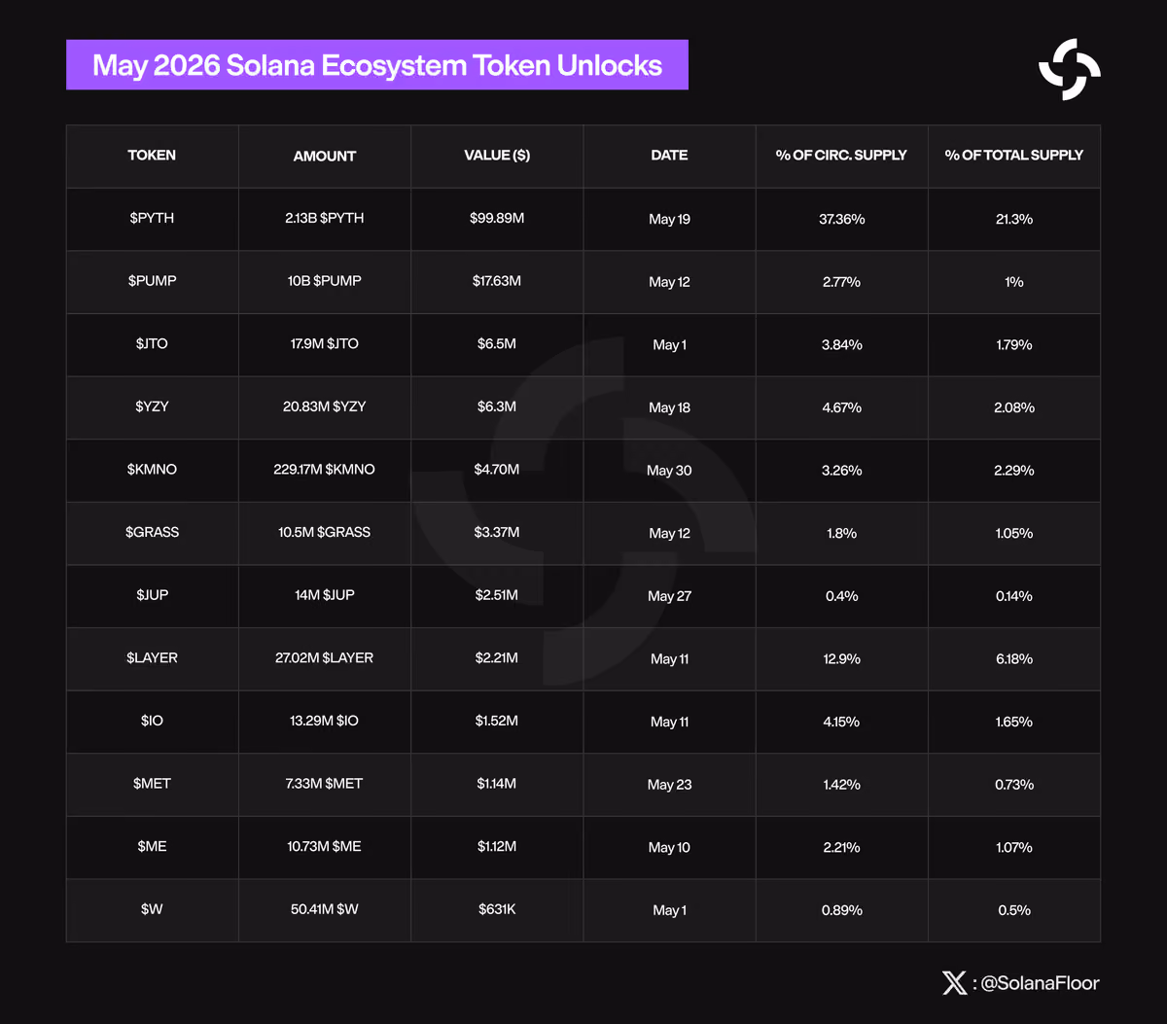This screenshot has width=1167, height=1024.
Task: Click the 50.41M $W amount
Action: point(325,908)
